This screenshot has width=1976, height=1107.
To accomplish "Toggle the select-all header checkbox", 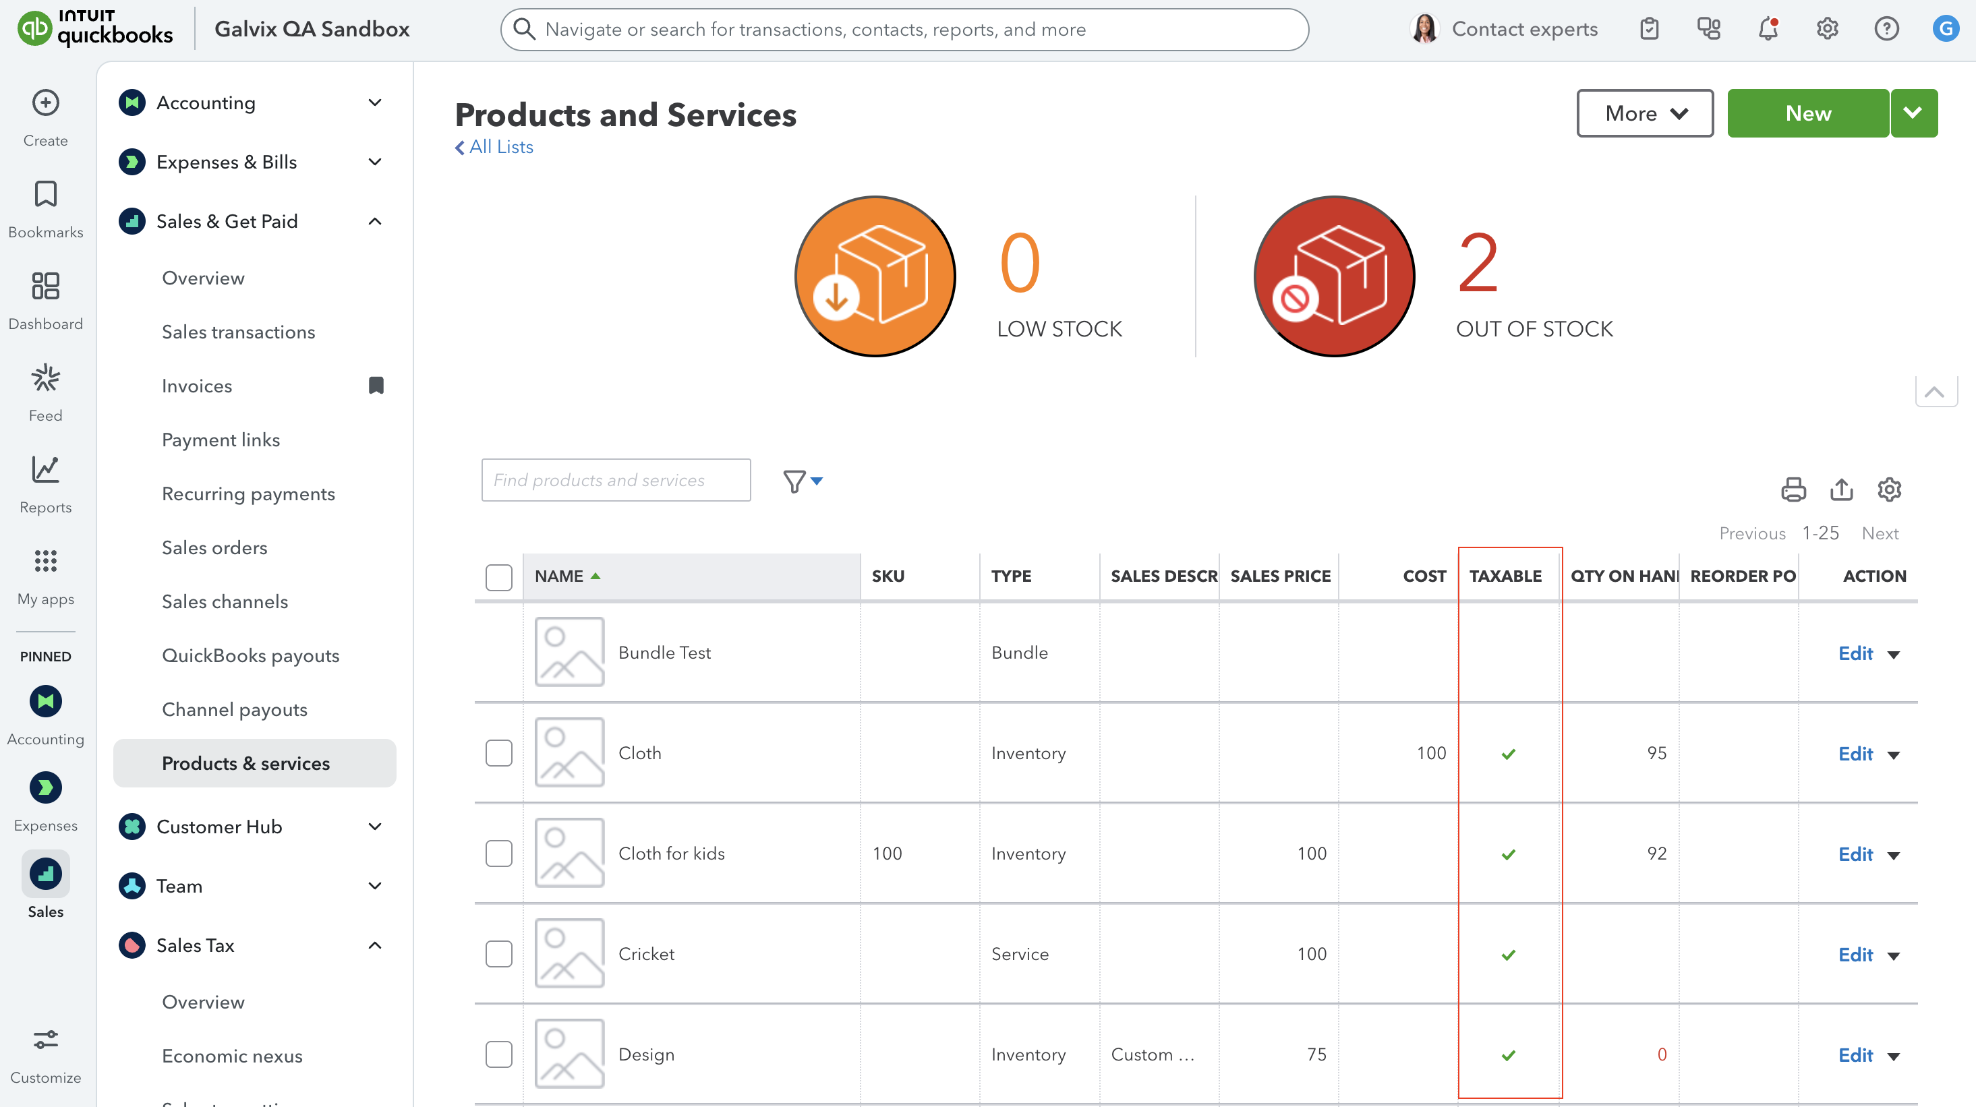I will [498, 576].
